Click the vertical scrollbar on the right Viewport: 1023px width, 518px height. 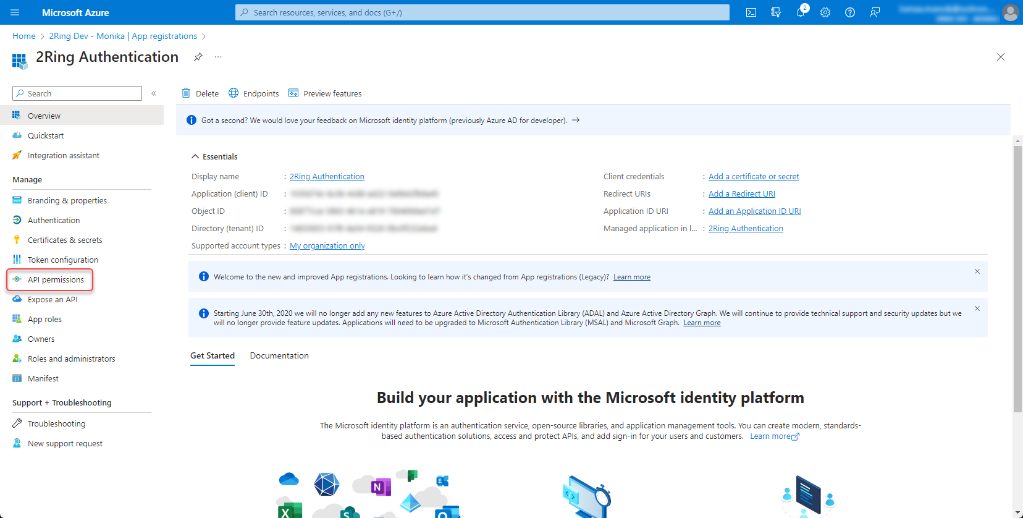click(x=1017, y=278)
